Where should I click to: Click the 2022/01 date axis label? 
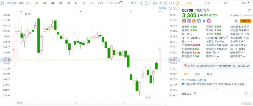(20, 102)
